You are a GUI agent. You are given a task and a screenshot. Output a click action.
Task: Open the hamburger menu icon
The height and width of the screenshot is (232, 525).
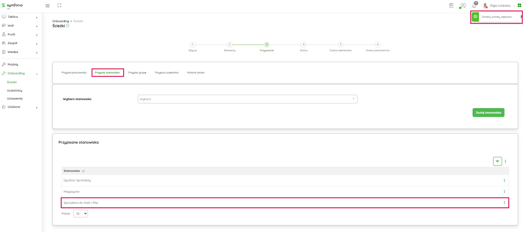pyautogui.click(x=47, y=6)
